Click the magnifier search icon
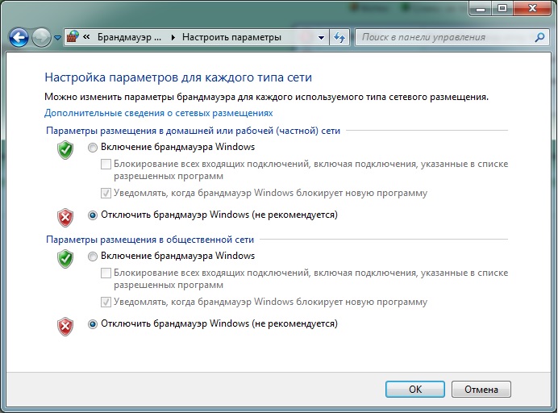This screenshot has height=413, width=558. (539, 37)
